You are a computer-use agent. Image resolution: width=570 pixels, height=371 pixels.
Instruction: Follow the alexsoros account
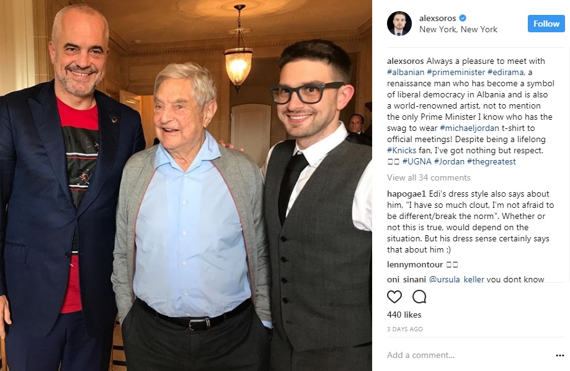(x=546, y=24)
